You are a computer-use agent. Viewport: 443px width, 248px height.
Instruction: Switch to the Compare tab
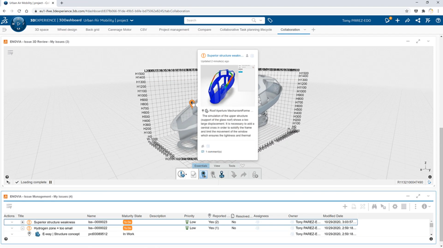point(204,30)
